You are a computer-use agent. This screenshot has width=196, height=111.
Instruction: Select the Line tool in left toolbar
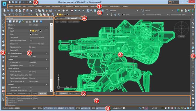3,20
